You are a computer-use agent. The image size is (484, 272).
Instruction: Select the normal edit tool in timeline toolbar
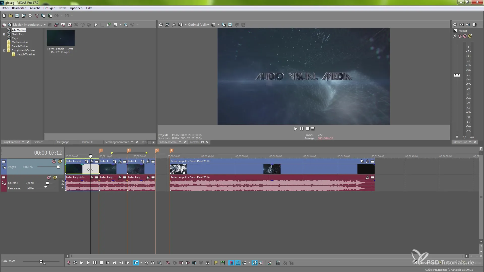pos(136,263)
